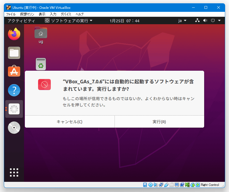Screen dimensions: 229x192
Task: Click the 実行(R) button
Action: [x=159, y=122]
